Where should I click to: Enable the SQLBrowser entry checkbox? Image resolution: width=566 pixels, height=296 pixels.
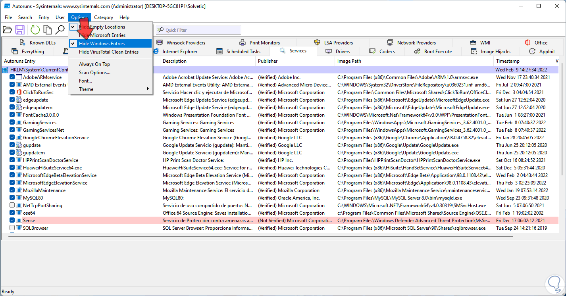12,228
